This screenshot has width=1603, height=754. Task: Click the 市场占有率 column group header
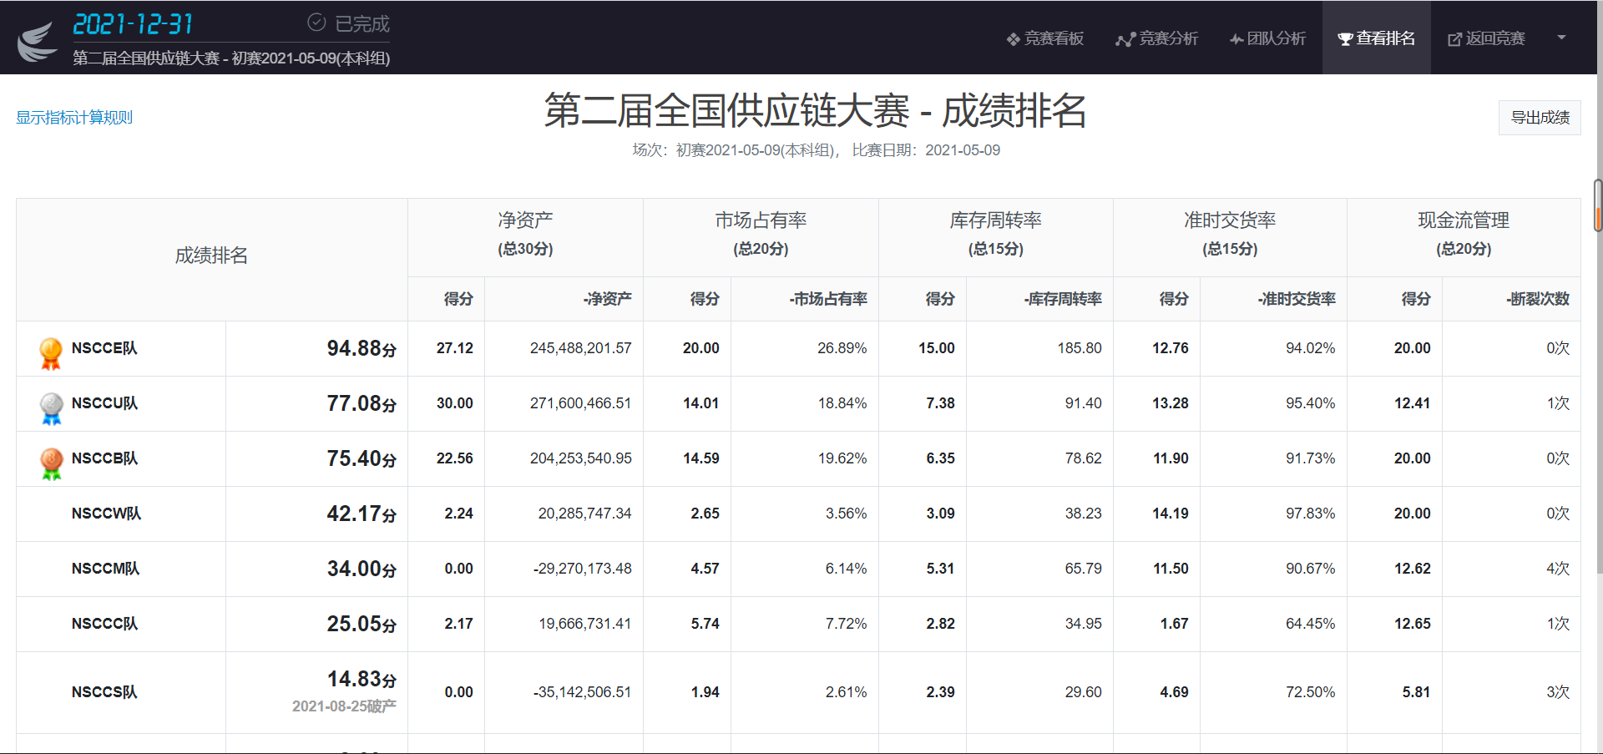[x=761, y=220]
